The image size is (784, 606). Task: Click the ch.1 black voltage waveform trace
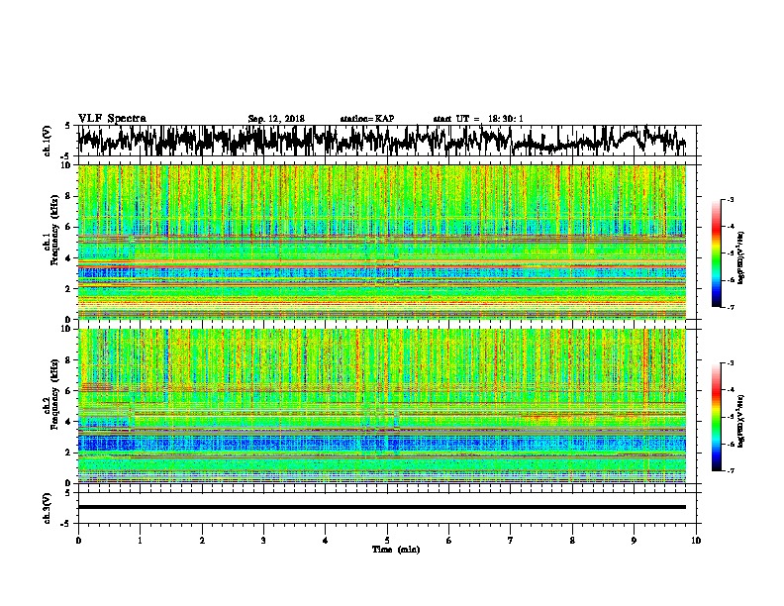click(381, 141)
